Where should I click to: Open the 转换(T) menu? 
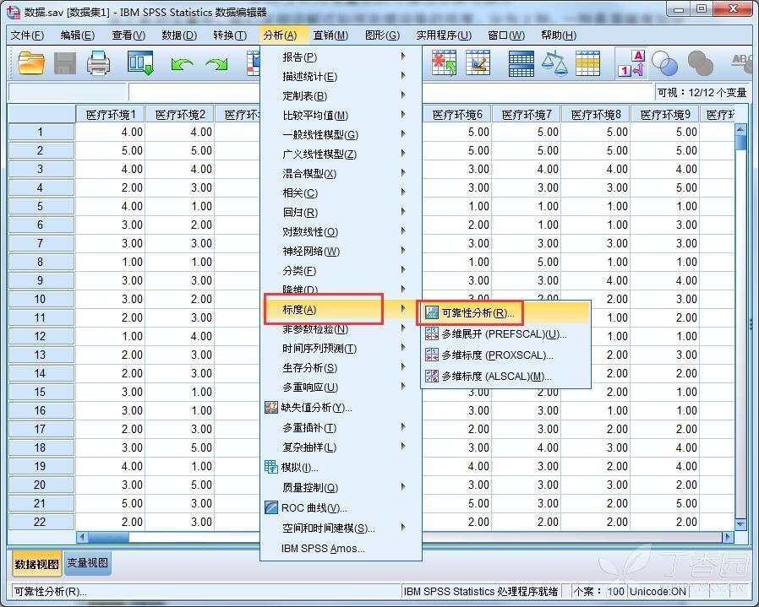230,35
